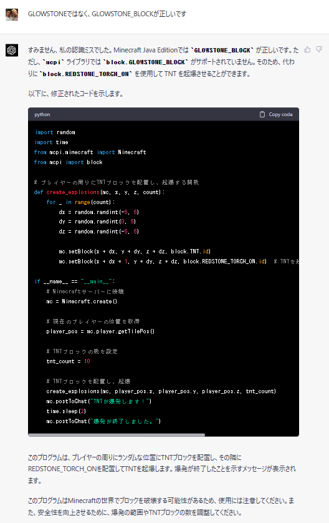This screenshot has width=329, height=523.
Task: Click the setBlock line with REDSTONE_TORCH_ON.id
Action: tap(163, 261)
